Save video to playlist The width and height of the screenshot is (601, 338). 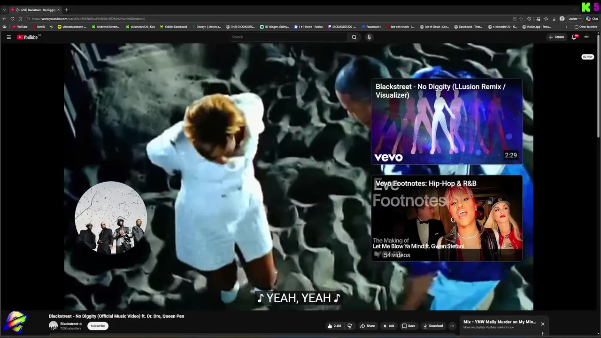(408, 326)
